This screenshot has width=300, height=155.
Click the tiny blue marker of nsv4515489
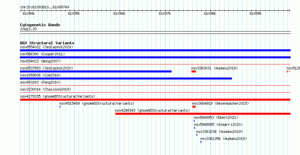[x=60, y=107]
